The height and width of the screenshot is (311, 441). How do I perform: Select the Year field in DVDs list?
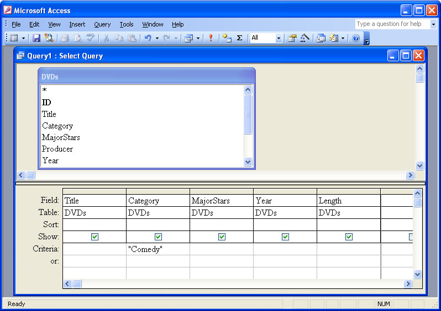pos(141,160)
